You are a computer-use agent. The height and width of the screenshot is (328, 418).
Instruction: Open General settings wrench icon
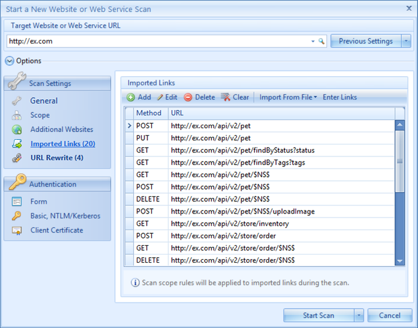tap(17, 101)
